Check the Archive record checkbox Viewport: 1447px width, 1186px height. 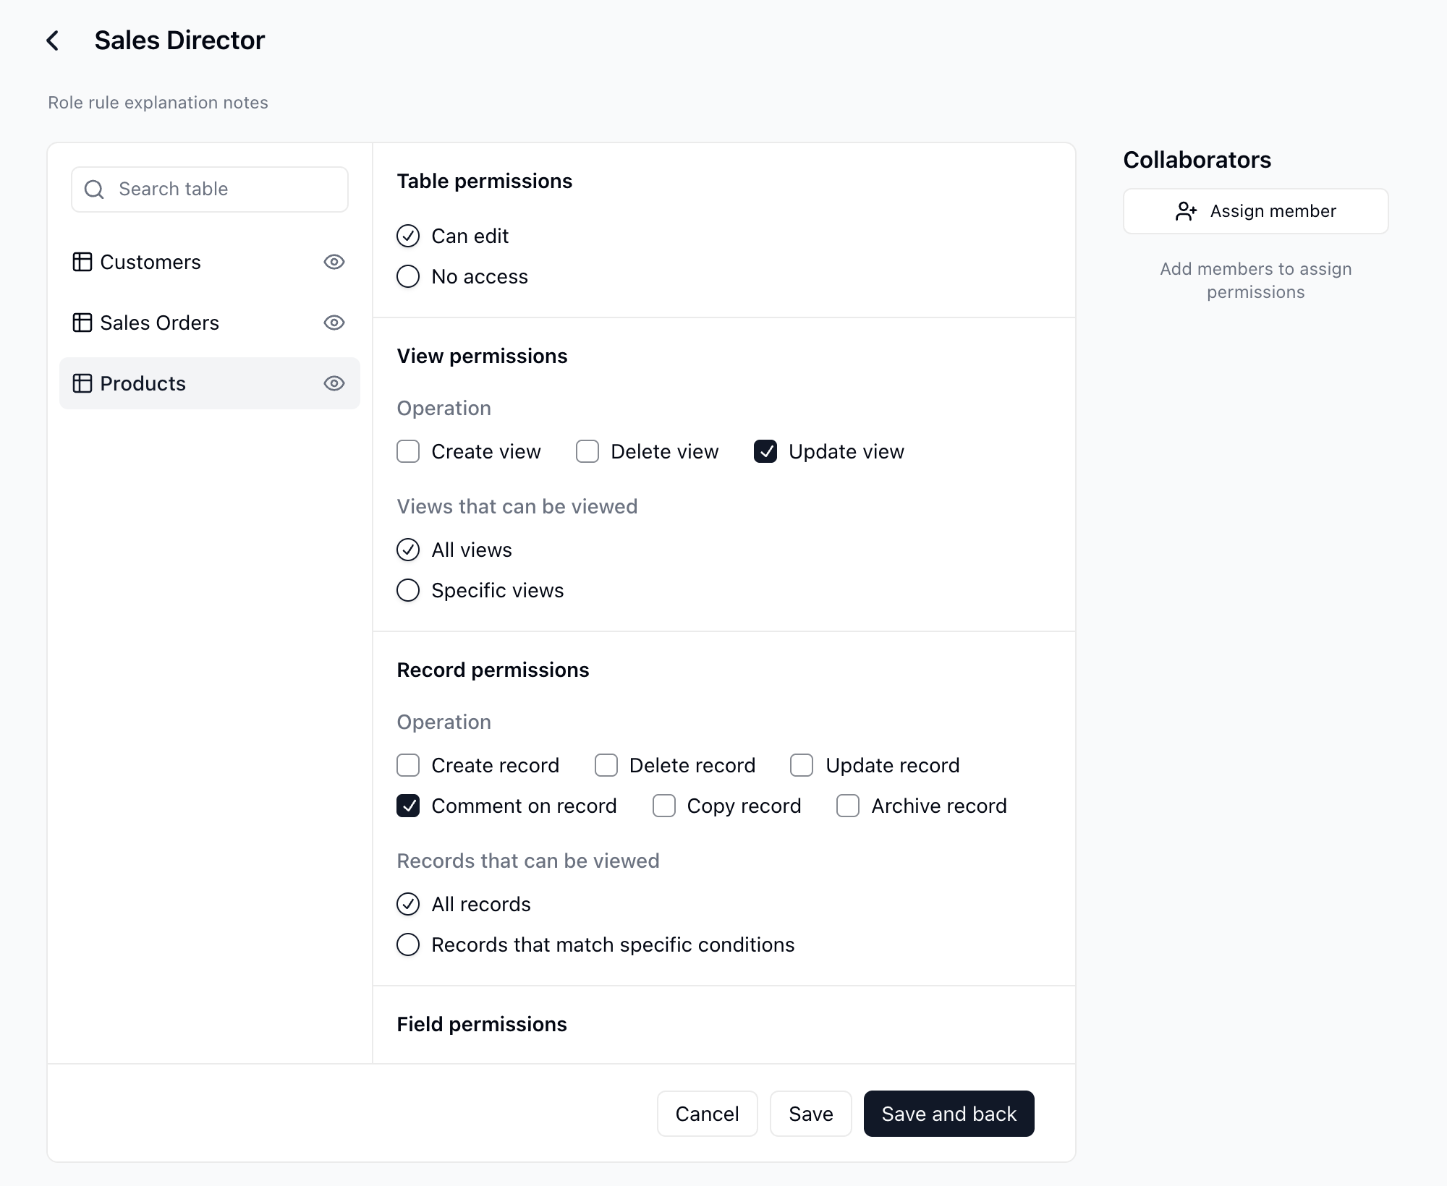pos(848,806)
